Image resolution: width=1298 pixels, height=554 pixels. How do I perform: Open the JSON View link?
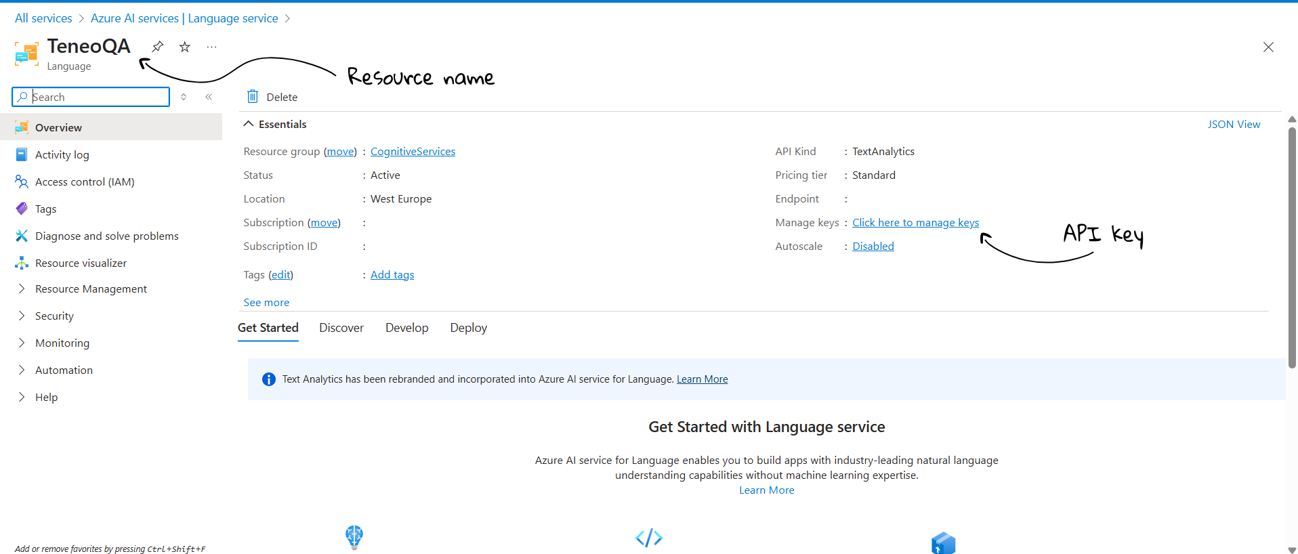[1233, 124]
